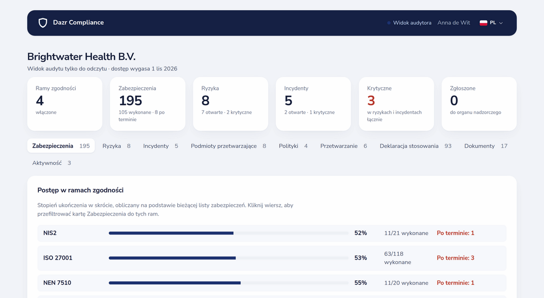The image size is (544, 298).
Task: Click the 52% value for NIS2
Action: [360, 233]
